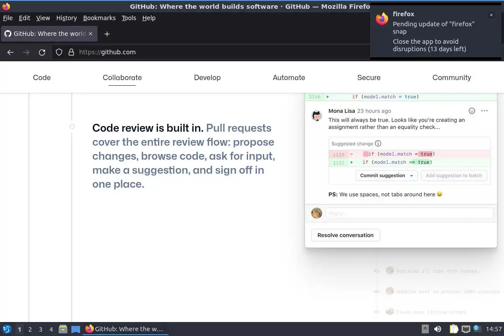Screen dimensions: 504x336
Task: Select the Community section tab
Action: (451, 77)
